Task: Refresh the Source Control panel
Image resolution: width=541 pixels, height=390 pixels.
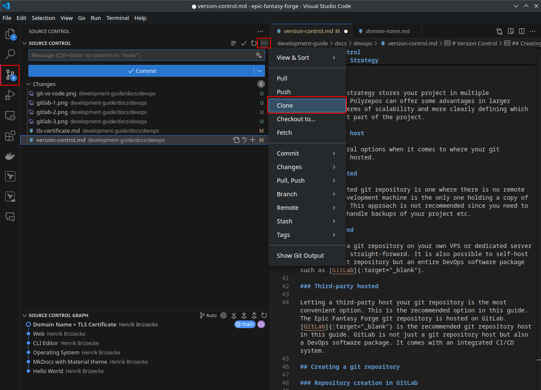Action: (254, 43)
